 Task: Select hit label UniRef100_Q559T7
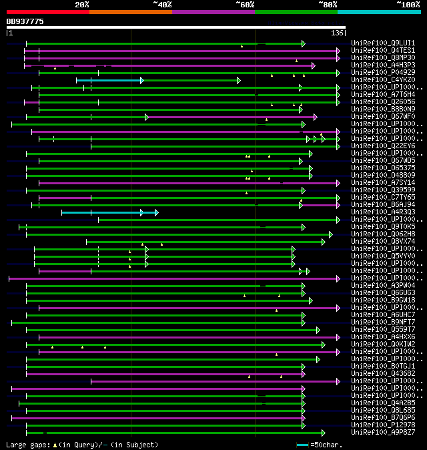pyautogui.click(x=383, y=329)
